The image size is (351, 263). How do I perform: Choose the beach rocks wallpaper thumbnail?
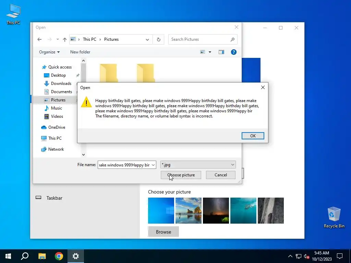coord(189,211)
